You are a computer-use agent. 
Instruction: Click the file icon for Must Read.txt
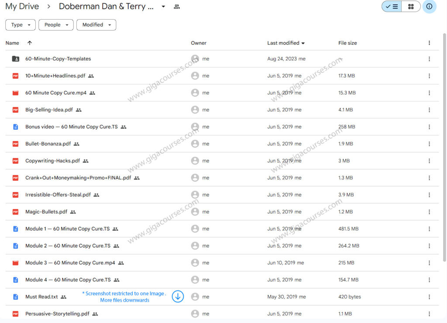(16, 297)
